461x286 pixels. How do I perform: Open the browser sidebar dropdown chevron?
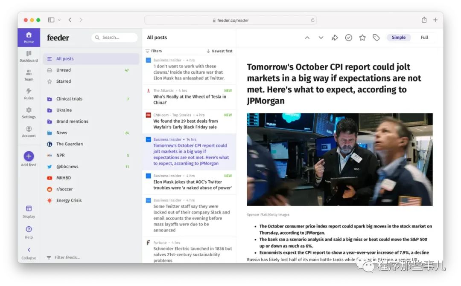[59, 20]
